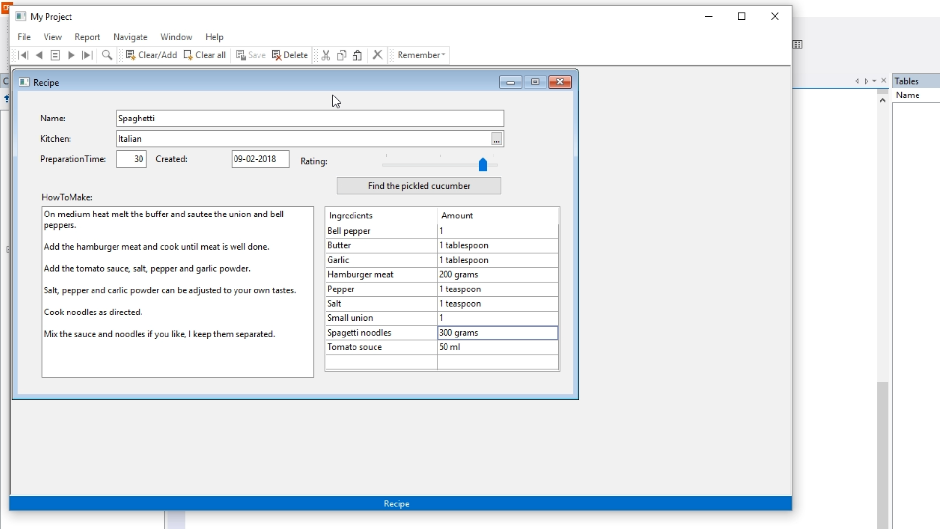
Task: Jump to the last record
Action: (87, 55)
